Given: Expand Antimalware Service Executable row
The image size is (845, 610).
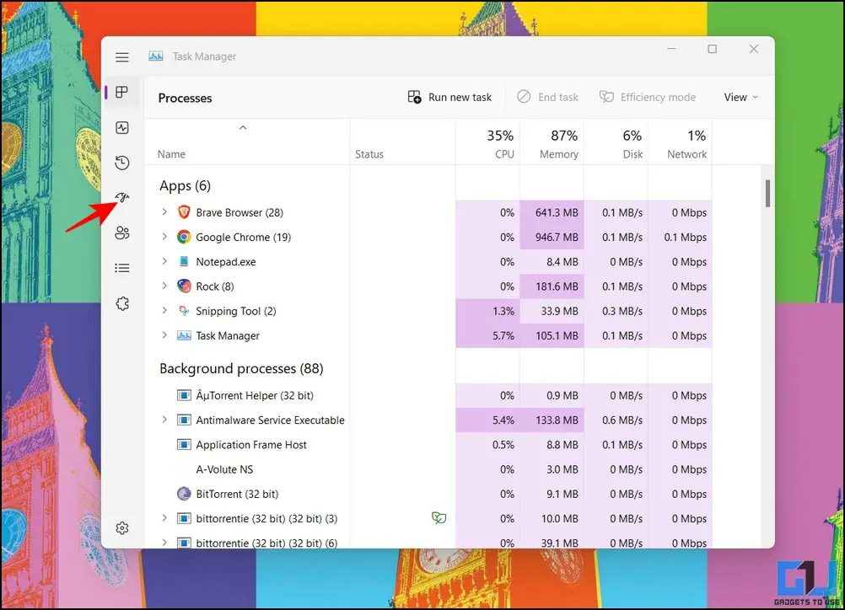Looking at the screenshot, I should (164, 420).
